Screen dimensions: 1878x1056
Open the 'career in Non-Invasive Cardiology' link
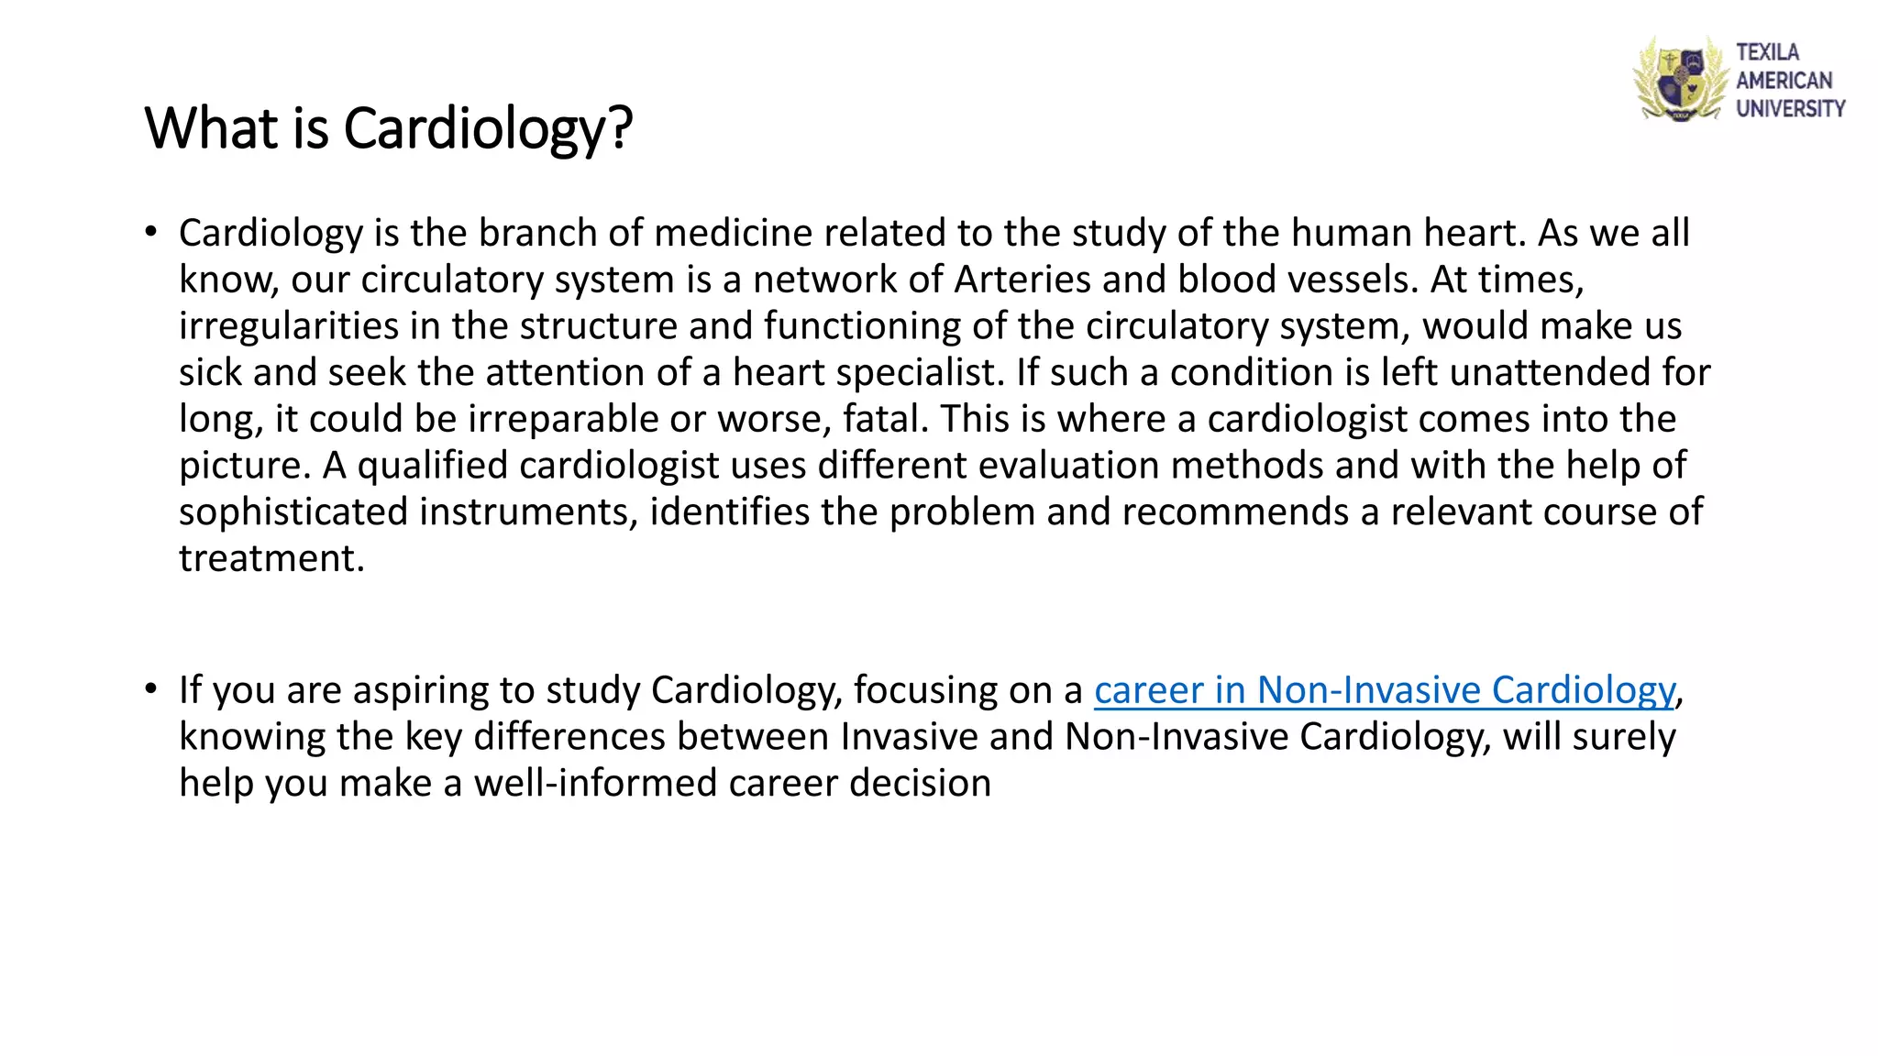pyautogui.click(x=1385, y=690)
